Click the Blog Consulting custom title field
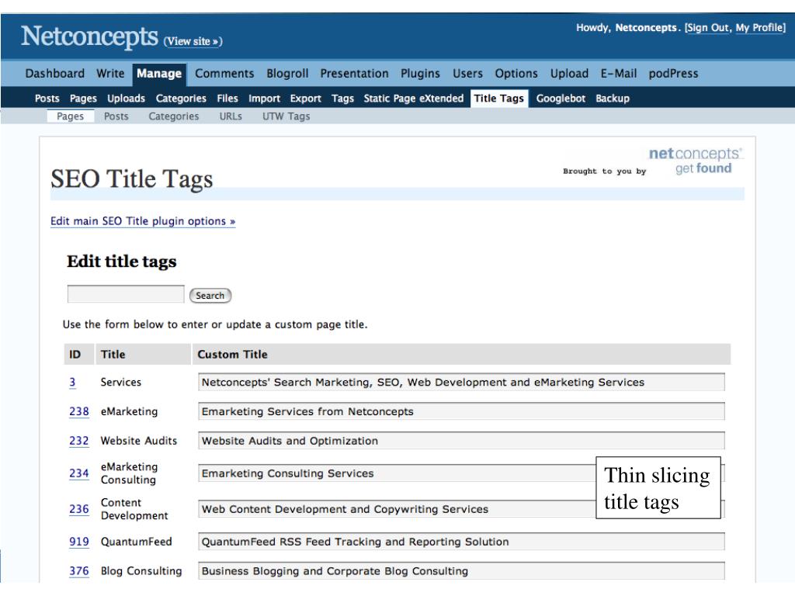This screenshot has height=596, width=795. [x=461, y=571]
